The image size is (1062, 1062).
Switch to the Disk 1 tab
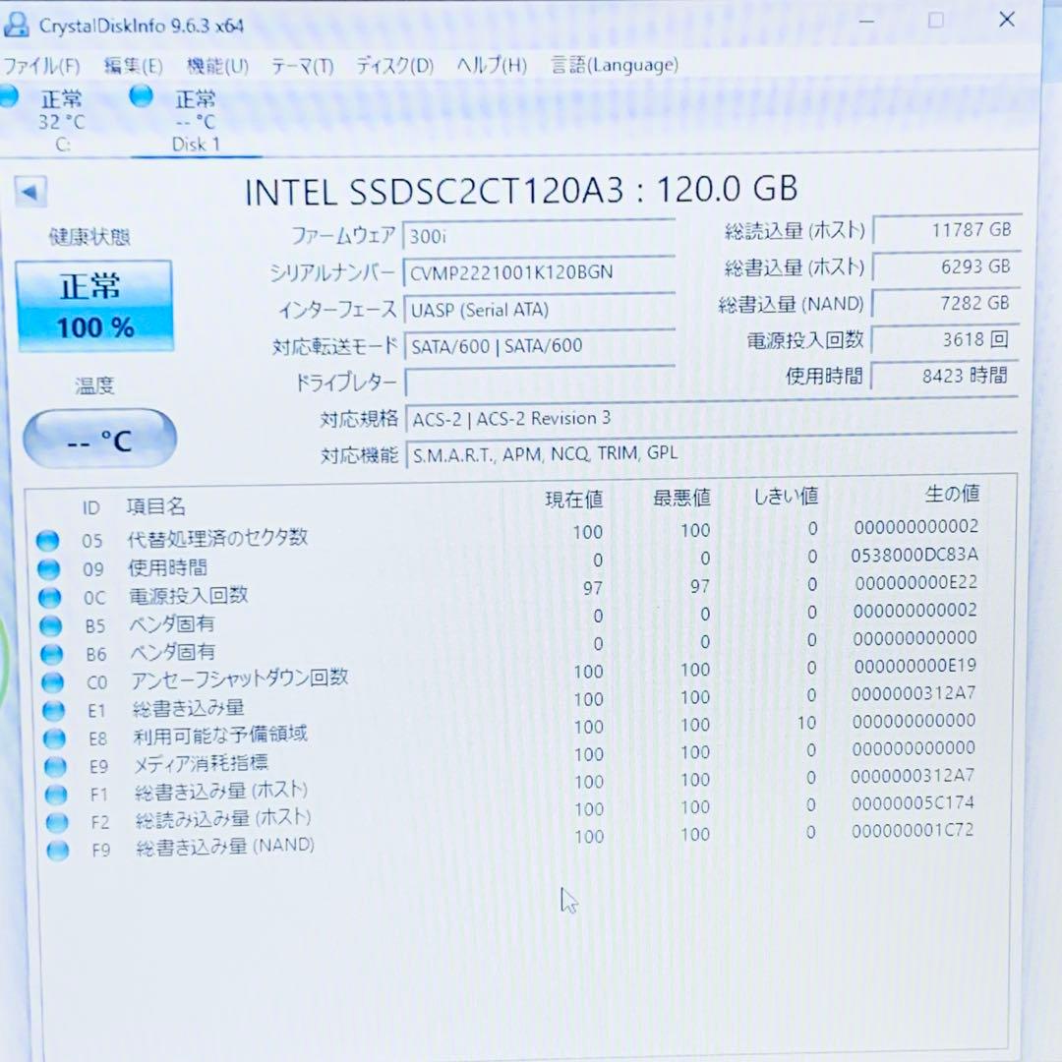click(x=196, y=122)
